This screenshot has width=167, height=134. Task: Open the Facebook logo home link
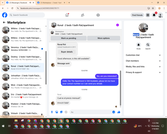point(5,15)
